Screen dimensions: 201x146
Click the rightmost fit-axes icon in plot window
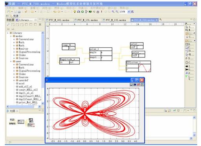tap(142, 85)
